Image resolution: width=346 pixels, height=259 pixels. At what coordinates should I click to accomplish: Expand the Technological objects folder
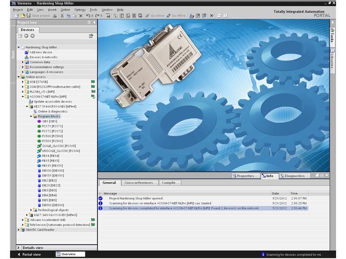click(x=31, y=210)
